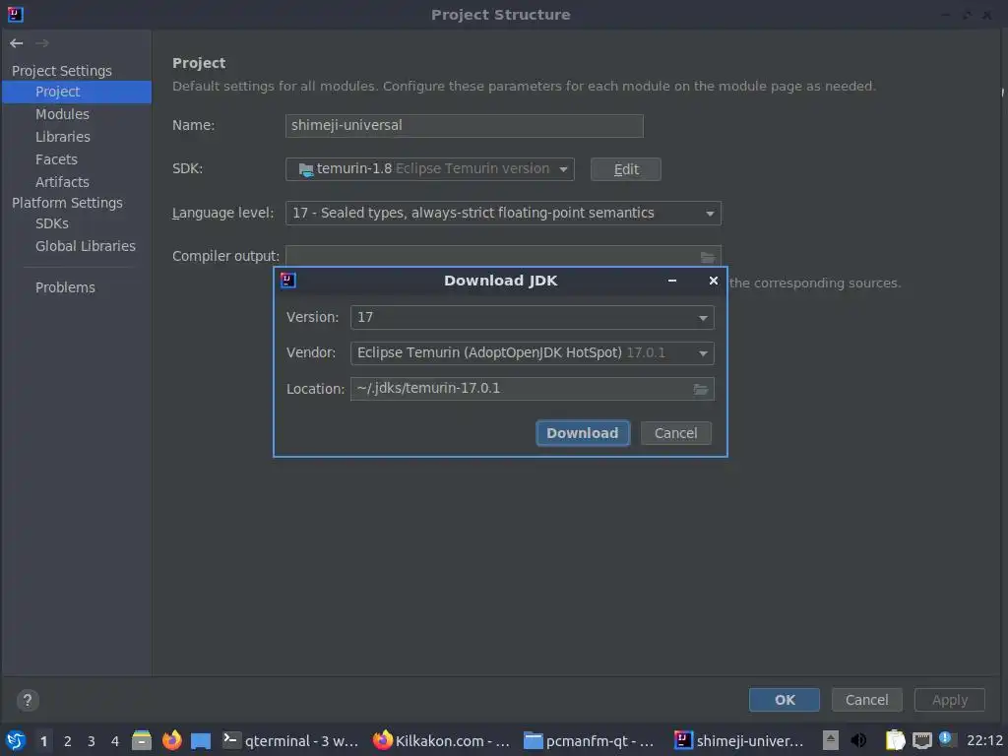Open the clipboard manager tray icon

pyautogui.click(x=895, y=740)
